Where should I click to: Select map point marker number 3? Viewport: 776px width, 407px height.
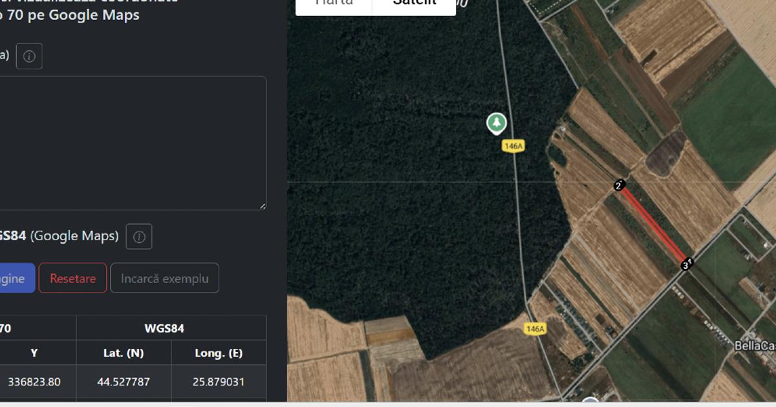coord(685,266)
